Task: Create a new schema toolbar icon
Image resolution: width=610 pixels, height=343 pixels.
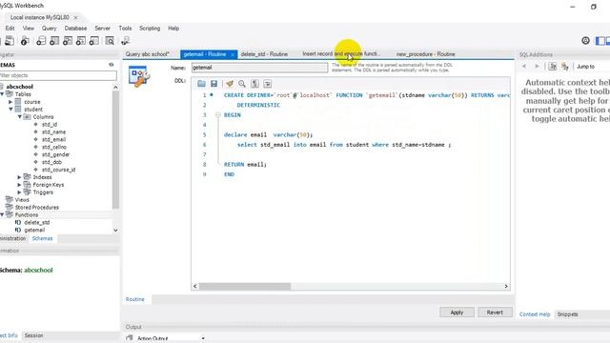Action: (41, 40)
